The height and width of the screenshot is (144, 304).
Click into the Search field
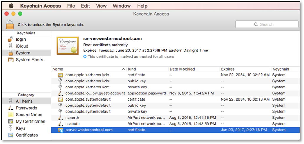point(267,24)
